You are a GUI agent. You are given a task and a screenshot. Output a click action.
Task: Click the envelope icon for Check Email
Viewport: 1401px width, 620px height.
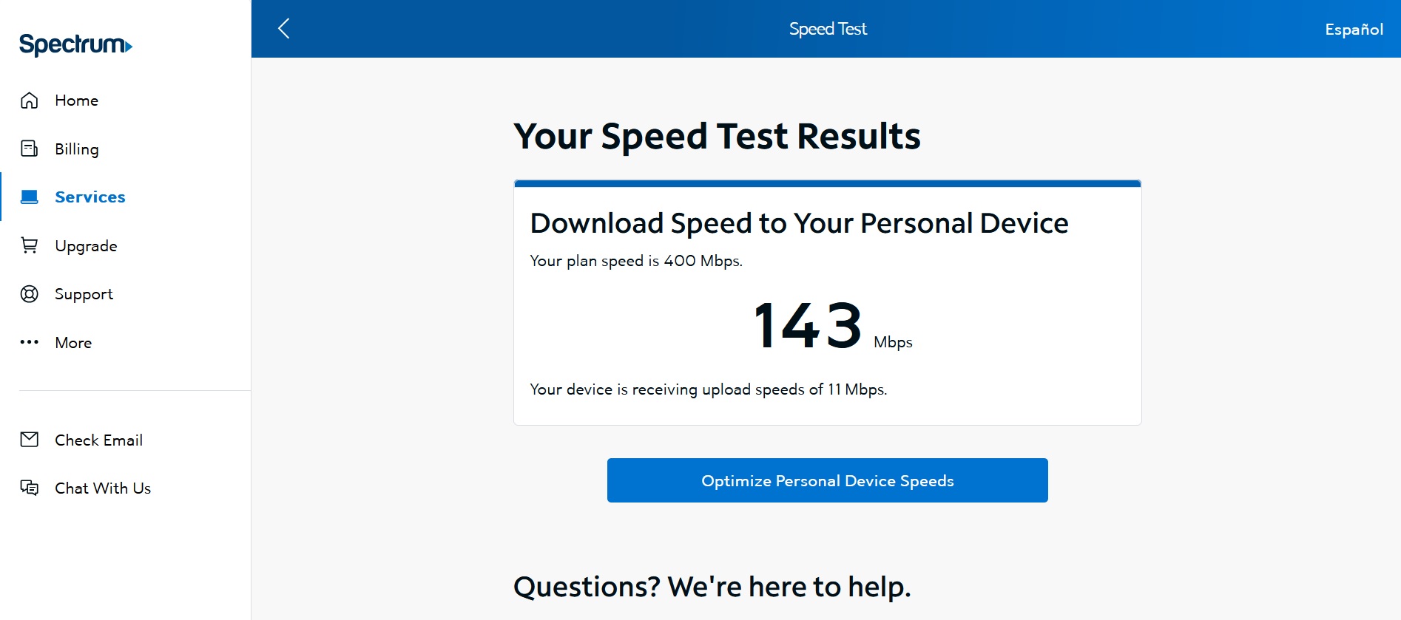[30, 440]
